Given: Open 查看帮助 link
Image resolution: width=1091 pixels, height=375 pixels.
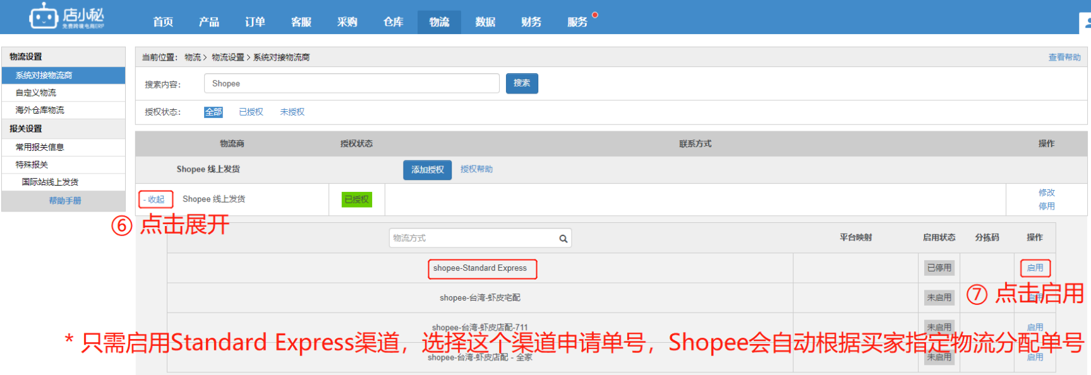Looking at the screenshot, I should 1064,57.
